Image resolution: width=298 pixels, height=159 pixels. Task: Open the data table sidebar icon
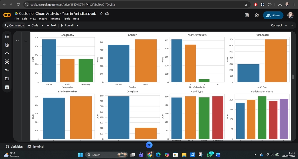click(x=7, y=87)
